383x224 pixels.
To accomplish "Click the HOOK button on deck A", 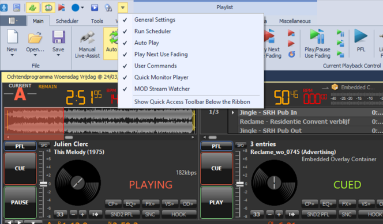I will point(179,214).
